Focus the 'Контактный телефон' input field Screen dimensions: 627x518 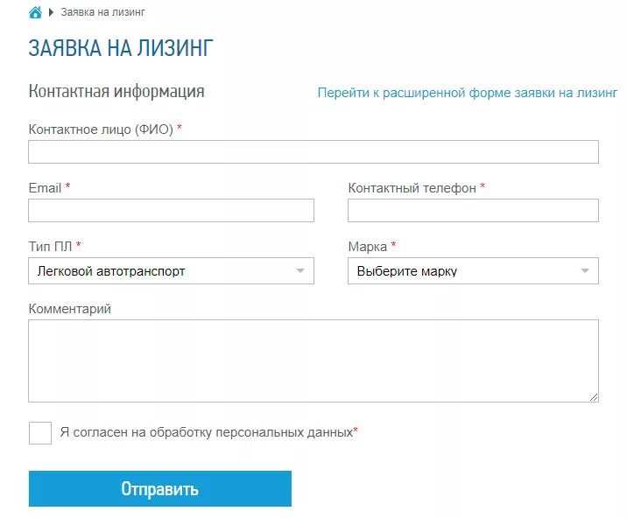473,210
